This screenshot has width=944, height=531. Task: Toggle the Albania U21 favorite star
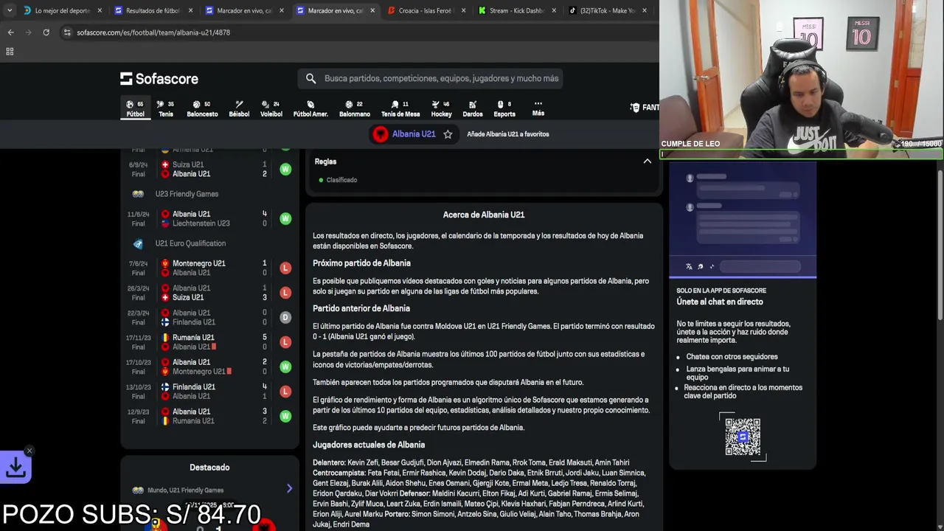click(x=448, y=134)
